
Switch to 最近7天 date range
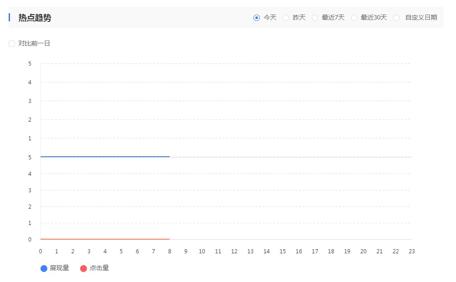coord(315,18)
